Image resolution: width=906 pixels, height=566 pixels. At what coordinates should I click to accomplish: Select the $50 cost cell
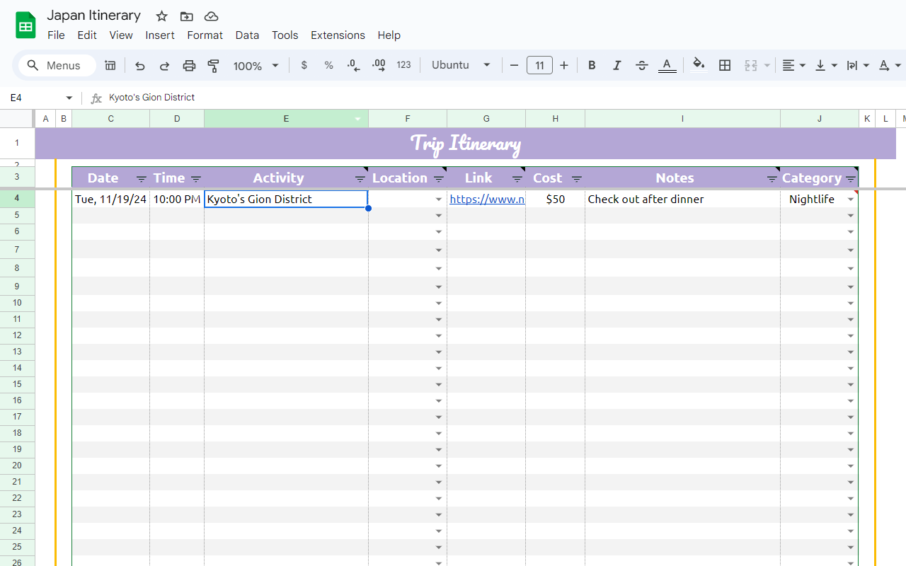(x=555, y=199)
